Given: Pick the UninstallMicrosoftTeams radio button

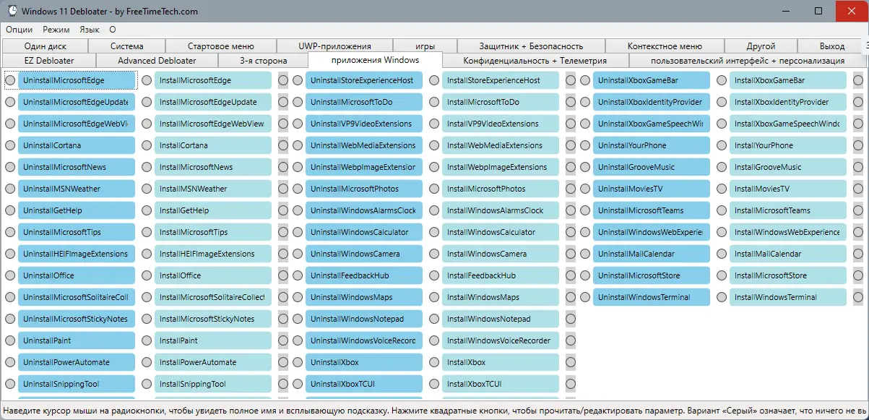Looking at the screenshot, I should [x=585, y=210].
